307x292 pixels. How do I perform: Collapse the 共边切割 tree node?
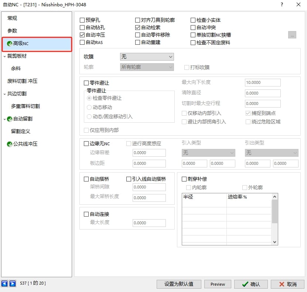point(4,94)
